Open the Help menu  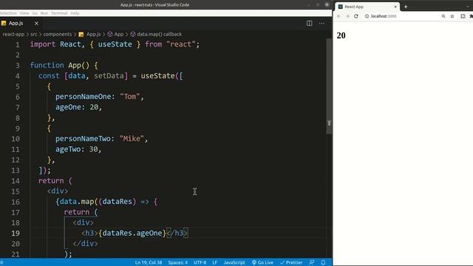[75, 13]
